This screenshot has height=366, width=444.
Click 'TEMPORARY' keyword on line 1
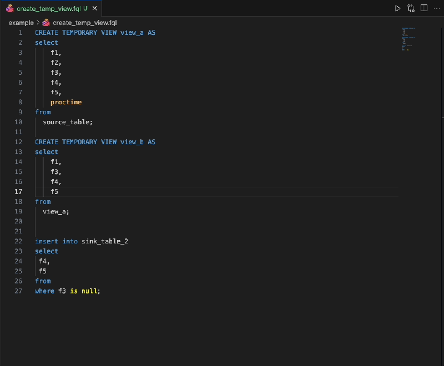(79, 33)
